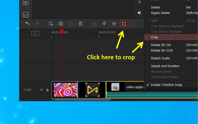Toggle the Track lock icon
Image resolution: width=198 pixels, height=124 pixels.
[x=48, y=90]
